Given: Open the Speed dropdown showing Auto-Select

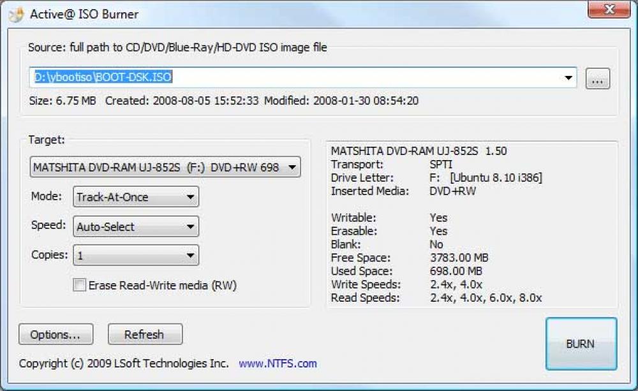Looking at the screenshot, I should coord(191,226).
